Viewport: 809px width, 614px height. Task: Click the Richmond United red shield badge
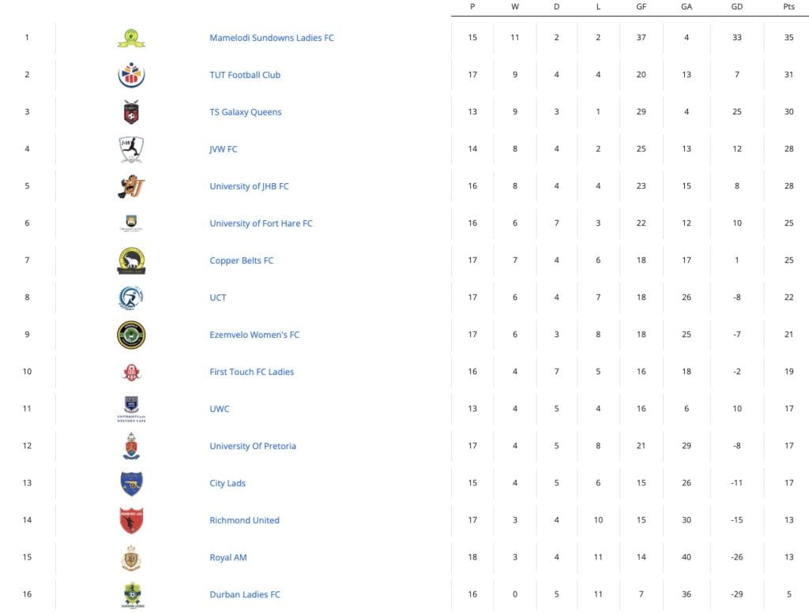tap(131, 520)
